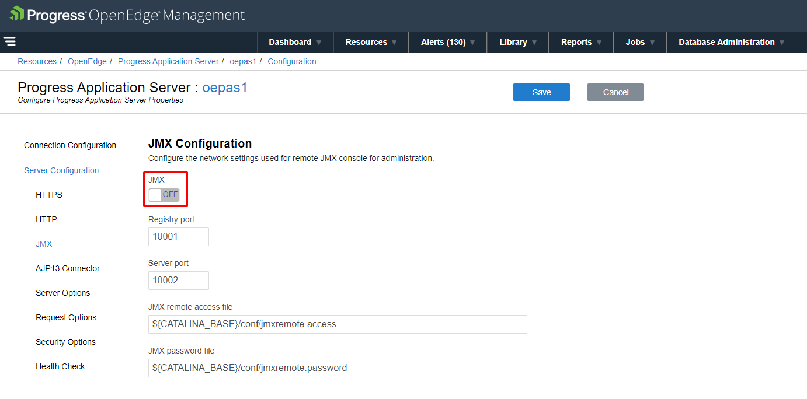Image resolution: width=807 pixels, height=399 pixels.
Task: Expand the Resources dropdown menu
Action: pyautogui.click(x=371, y=42)
